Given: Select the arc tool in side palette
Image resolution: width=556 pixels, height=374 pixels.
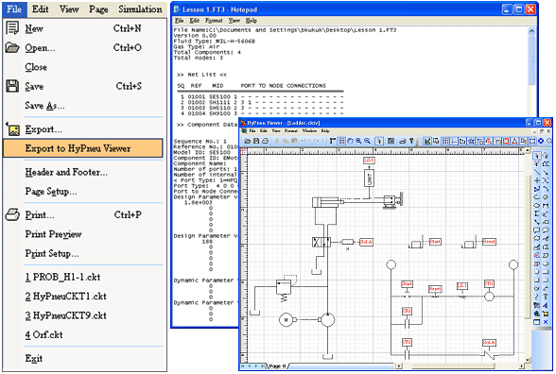Looking at the screenshot, I should click(x=546, y=189).
